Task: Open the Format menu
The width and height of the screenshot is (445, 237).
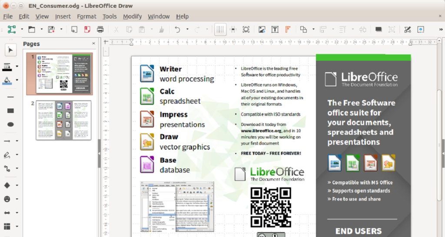Action: coord(86,16)
